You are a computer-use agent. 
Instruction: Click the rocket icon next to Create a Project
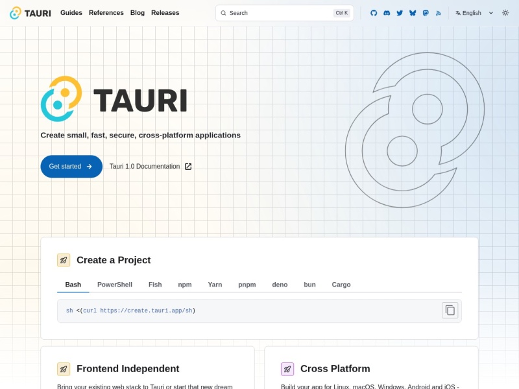[64, 260]
